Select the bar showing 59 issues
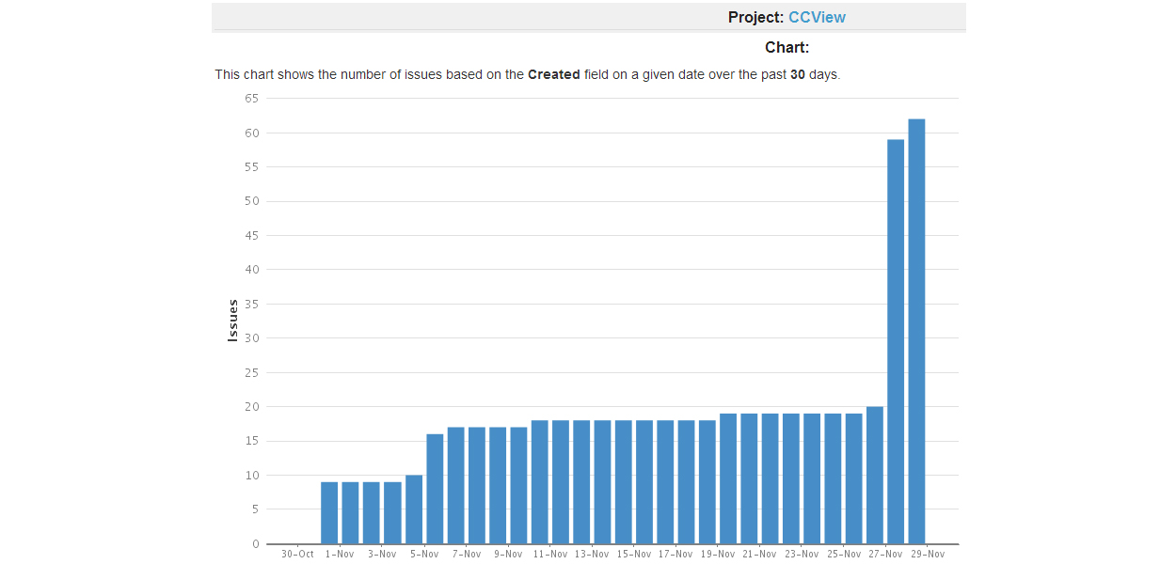 tap(896, 341)
